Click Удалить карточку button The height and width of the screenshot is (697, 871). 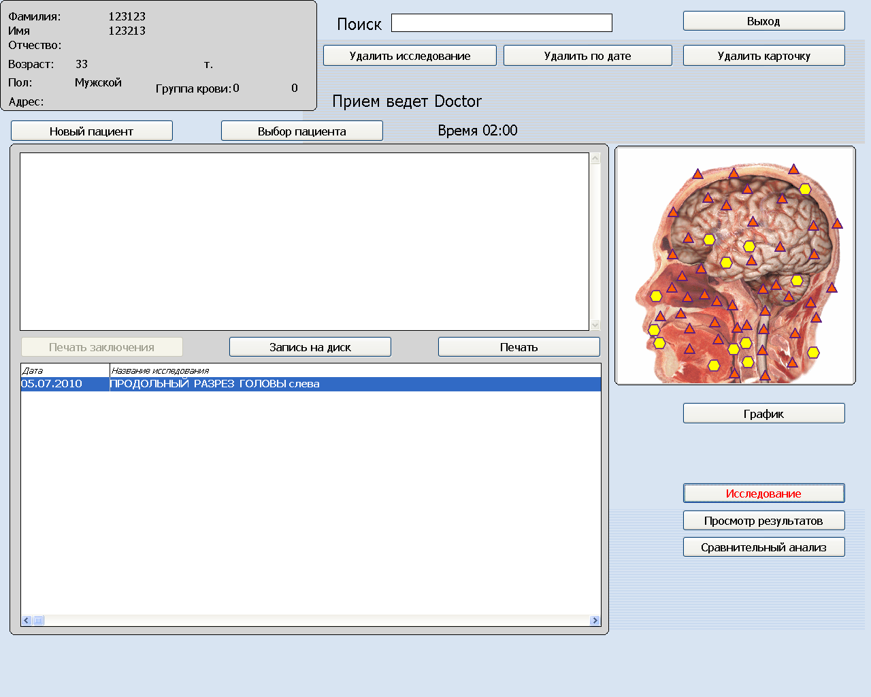763,56
